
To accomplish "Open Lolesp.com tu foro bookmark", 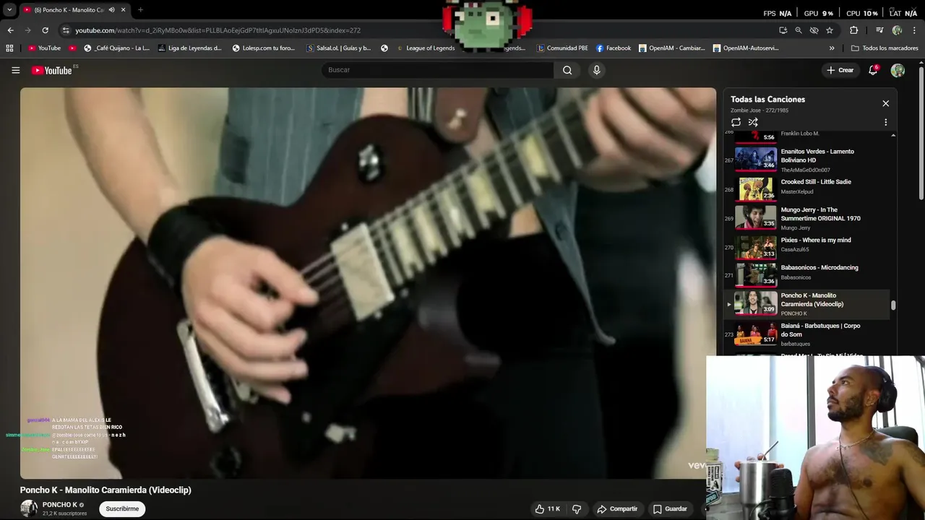I will pos(264,48).
